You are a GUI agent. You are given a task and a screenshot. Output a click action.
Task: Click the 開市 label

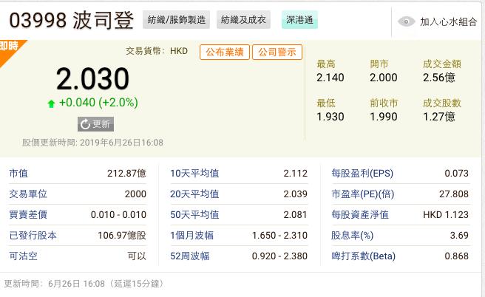[379, 64]
